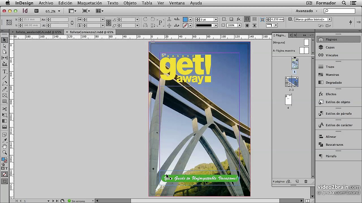Image resolution: width=362 pixels, height=203 pixels.
Task: Toggle constrain width and height link icon
Action: (x=72, y=23)
